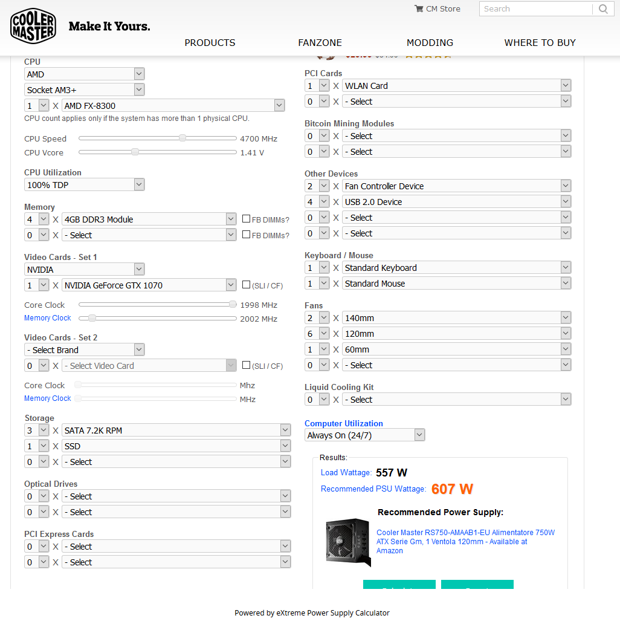
Task: Click the Set 2 Memory Clock link
Action: pyautogui.click(x=48, y=398)
